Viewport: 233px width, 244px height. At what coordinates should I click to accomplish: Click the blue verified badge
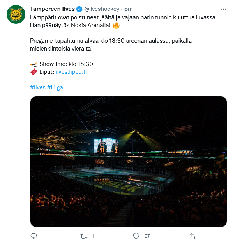(x=79, y=9)
